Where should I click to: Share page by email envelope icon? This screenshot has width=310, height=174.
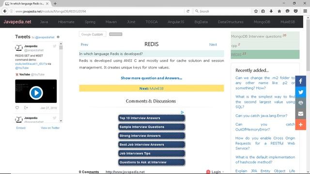click(x=301, y=114)
